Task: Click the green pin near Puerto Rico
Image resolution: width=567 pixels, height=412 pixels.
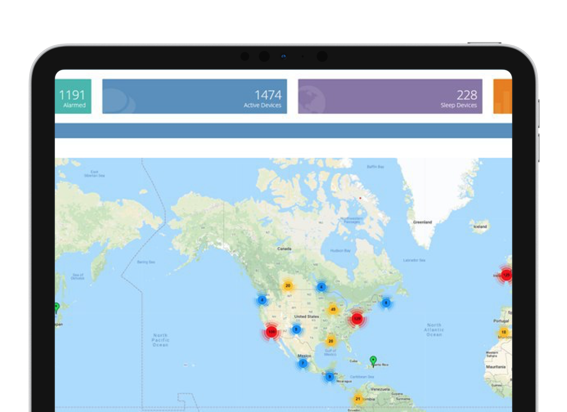Action: coord(373,360)
